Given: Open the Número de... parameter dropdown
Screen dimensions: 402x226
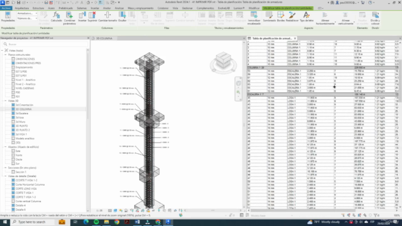Looking at the screenshot, I should tap(27, 18).
